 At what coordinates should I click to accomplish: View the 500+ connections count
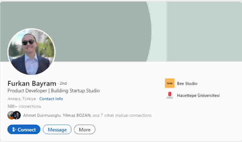click(24, 106)
